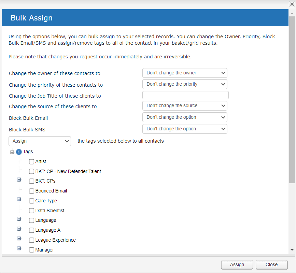This screenshot has width=296, height=273.
Task: Click the Tags root label
Action: pyautogui.click(x=28, y=152)
